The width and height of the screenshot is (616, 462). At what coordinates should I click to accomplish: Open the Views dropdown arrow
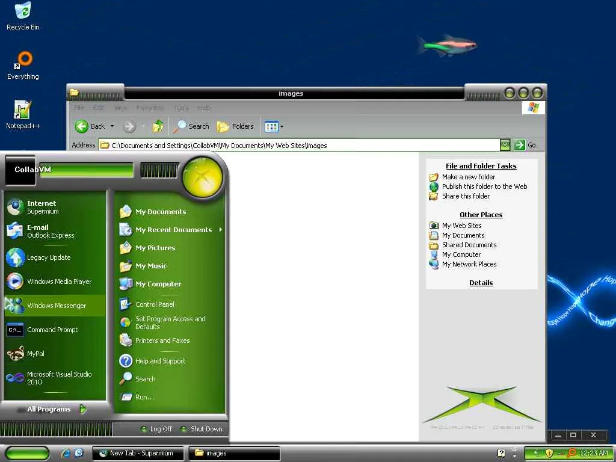pyautogui.click(x=282, y=126)
